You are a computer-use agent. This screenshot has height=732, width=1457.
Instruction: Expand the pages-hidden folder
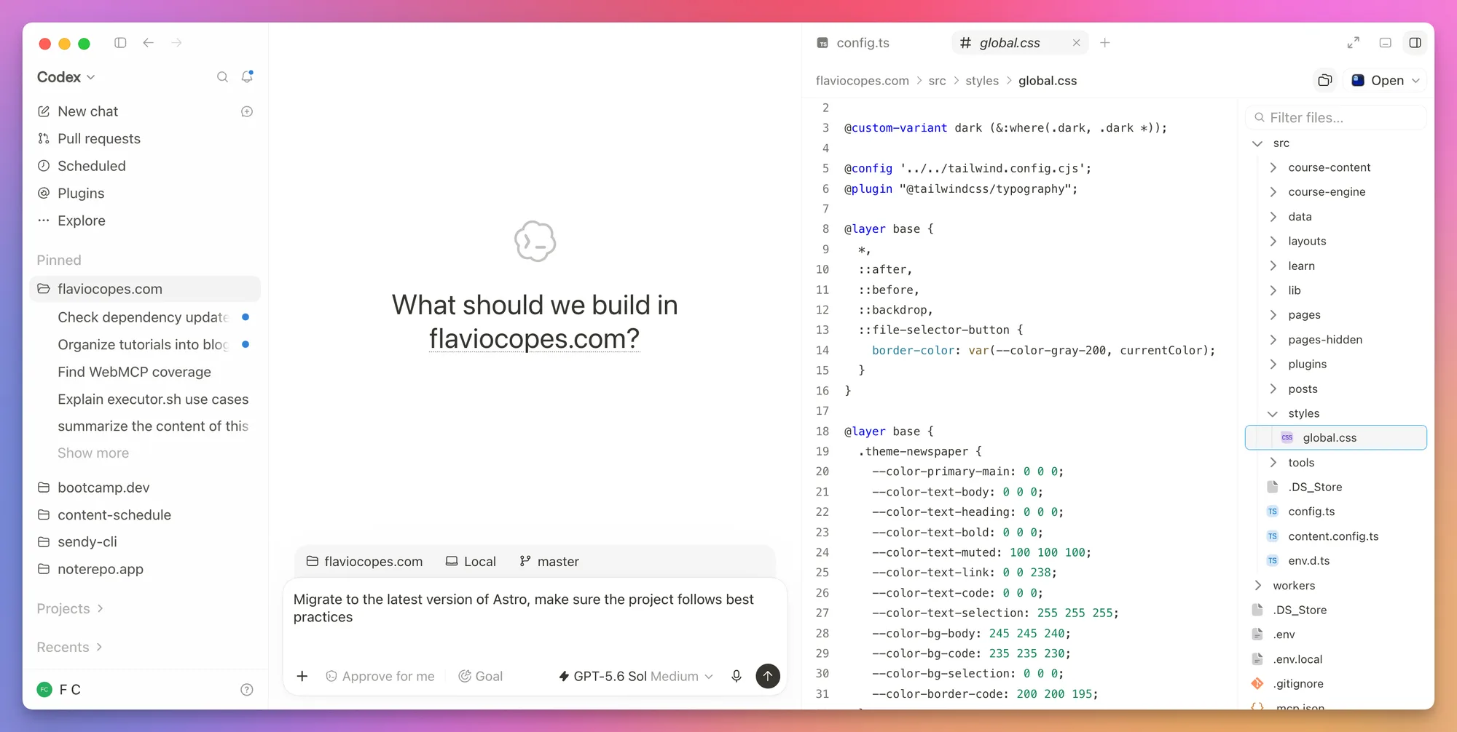pyautogui.click(x=1273, y=339)
